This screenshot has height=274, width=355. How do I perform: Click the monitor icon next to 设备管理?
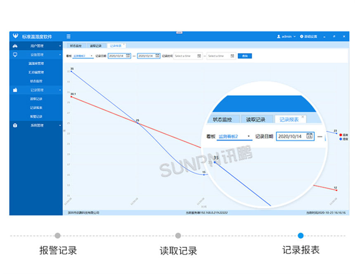point(15,54)
